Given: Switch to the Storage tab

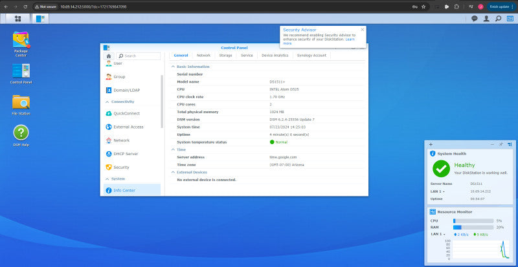Looking at the screenshot, I should pyautogui.click(x=225, y=56).
